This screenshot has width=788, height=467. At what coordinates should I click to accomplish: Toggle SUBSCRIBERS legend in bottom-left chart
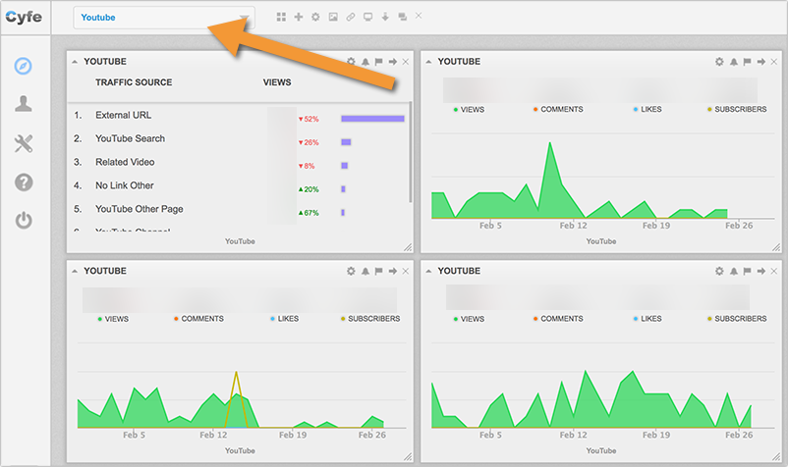369,319
